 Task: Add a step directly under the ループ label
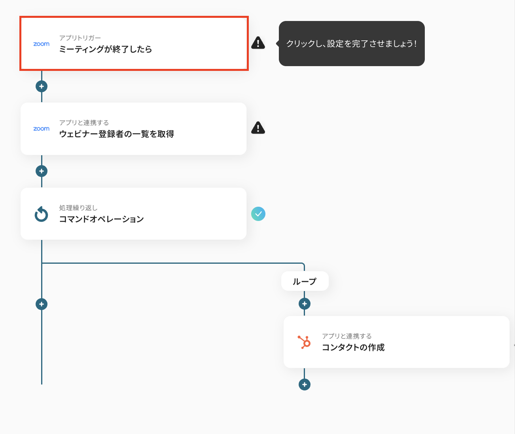point(305,304)
